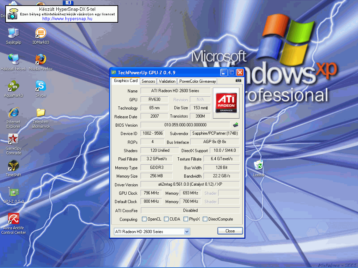
Task: Click Pixel Fillrate 3.2 GPixel/s
Action: [x=157, y=159]
